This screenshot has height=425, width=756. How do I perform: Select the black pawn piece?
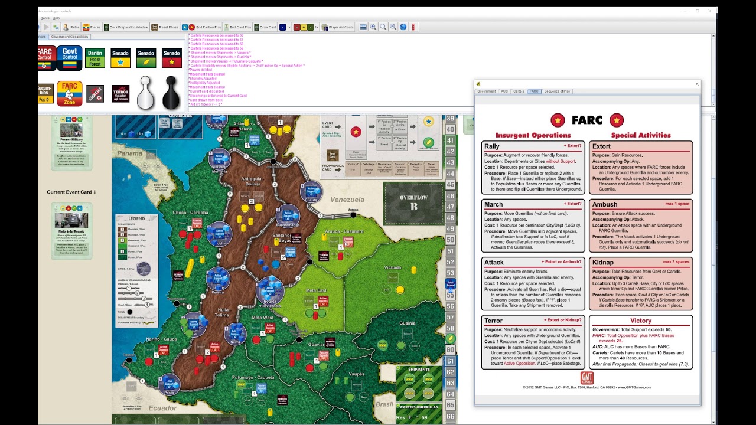pyautogui.click(x=171, y=93)
